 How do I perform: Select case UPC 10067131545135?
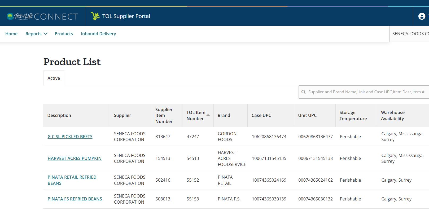point(269,158)
